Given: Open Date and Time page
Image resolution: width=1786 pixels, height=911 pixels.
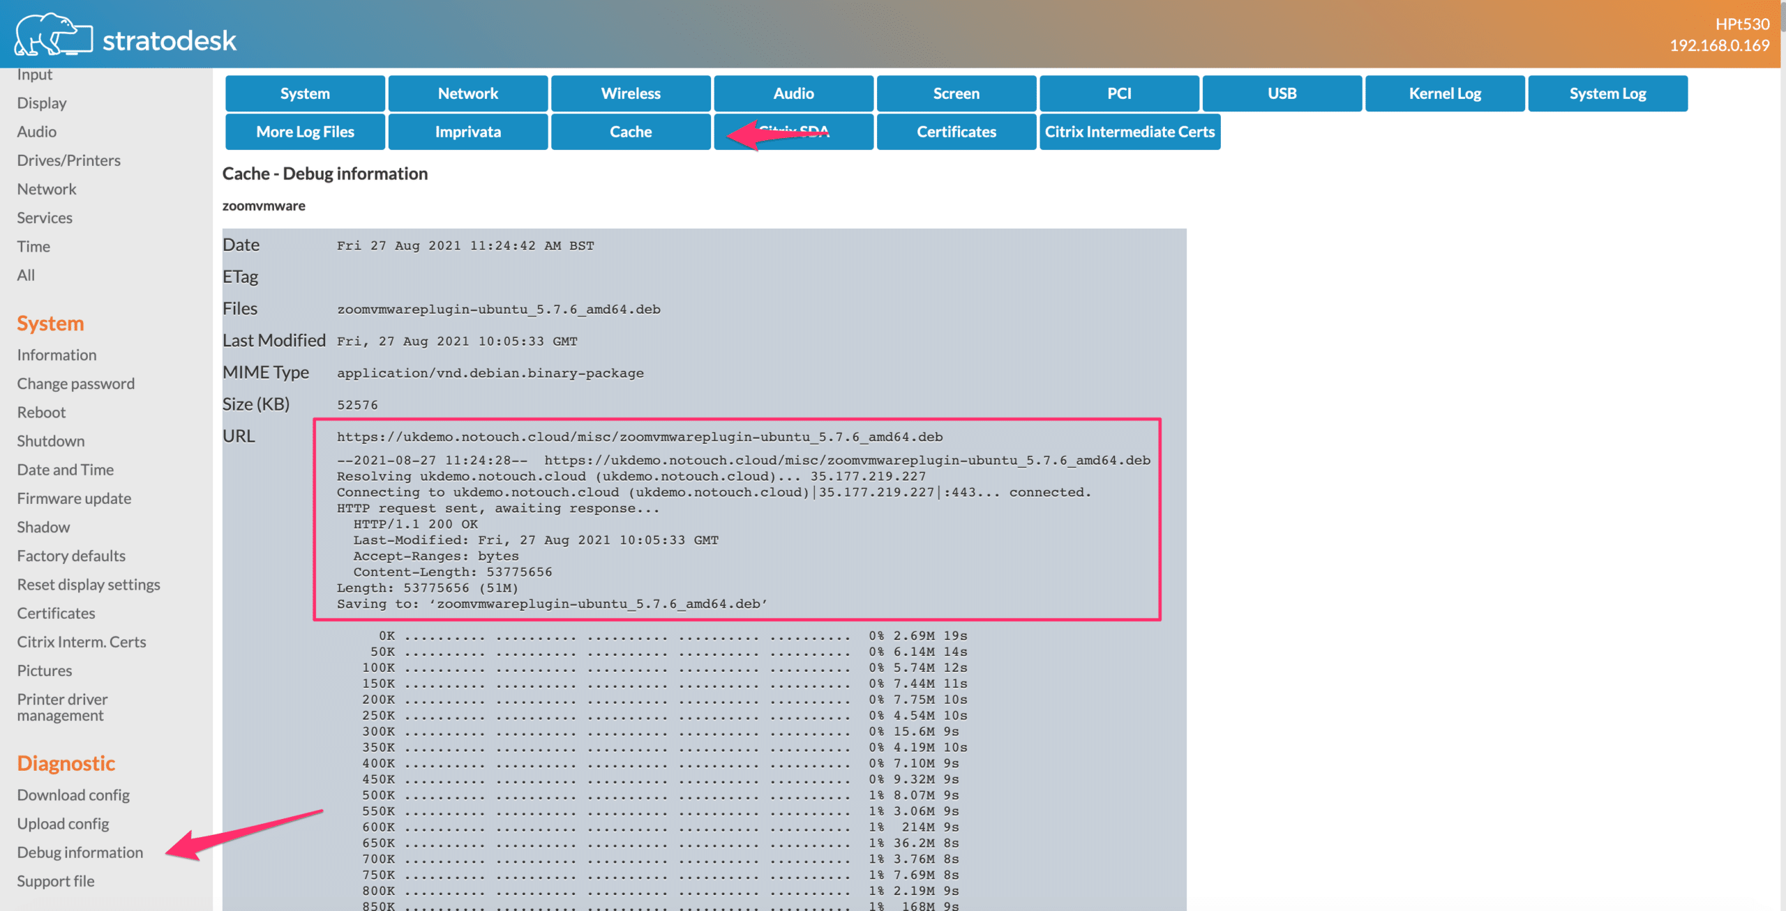Looking at the screenshot, I should pyautogui.click(x=66, y=469).
